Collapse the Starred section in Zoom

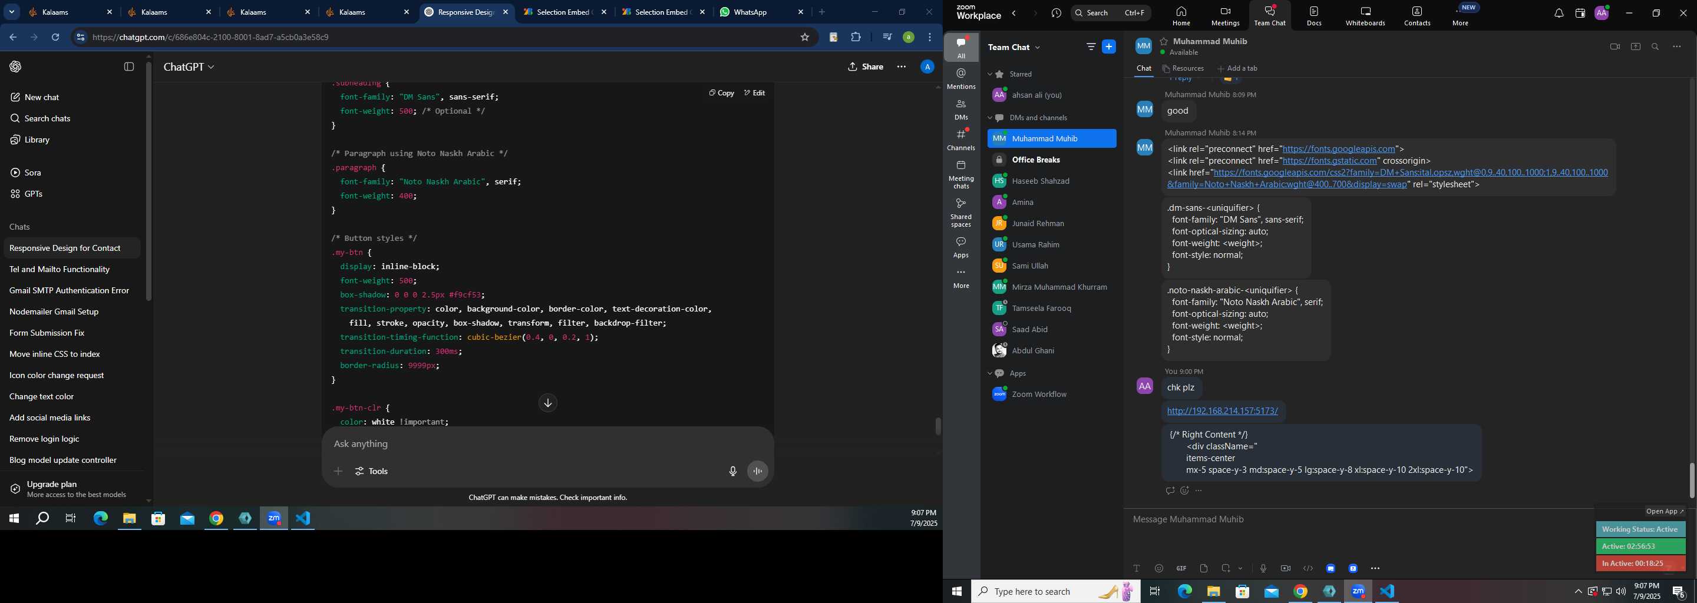(989, 74)
